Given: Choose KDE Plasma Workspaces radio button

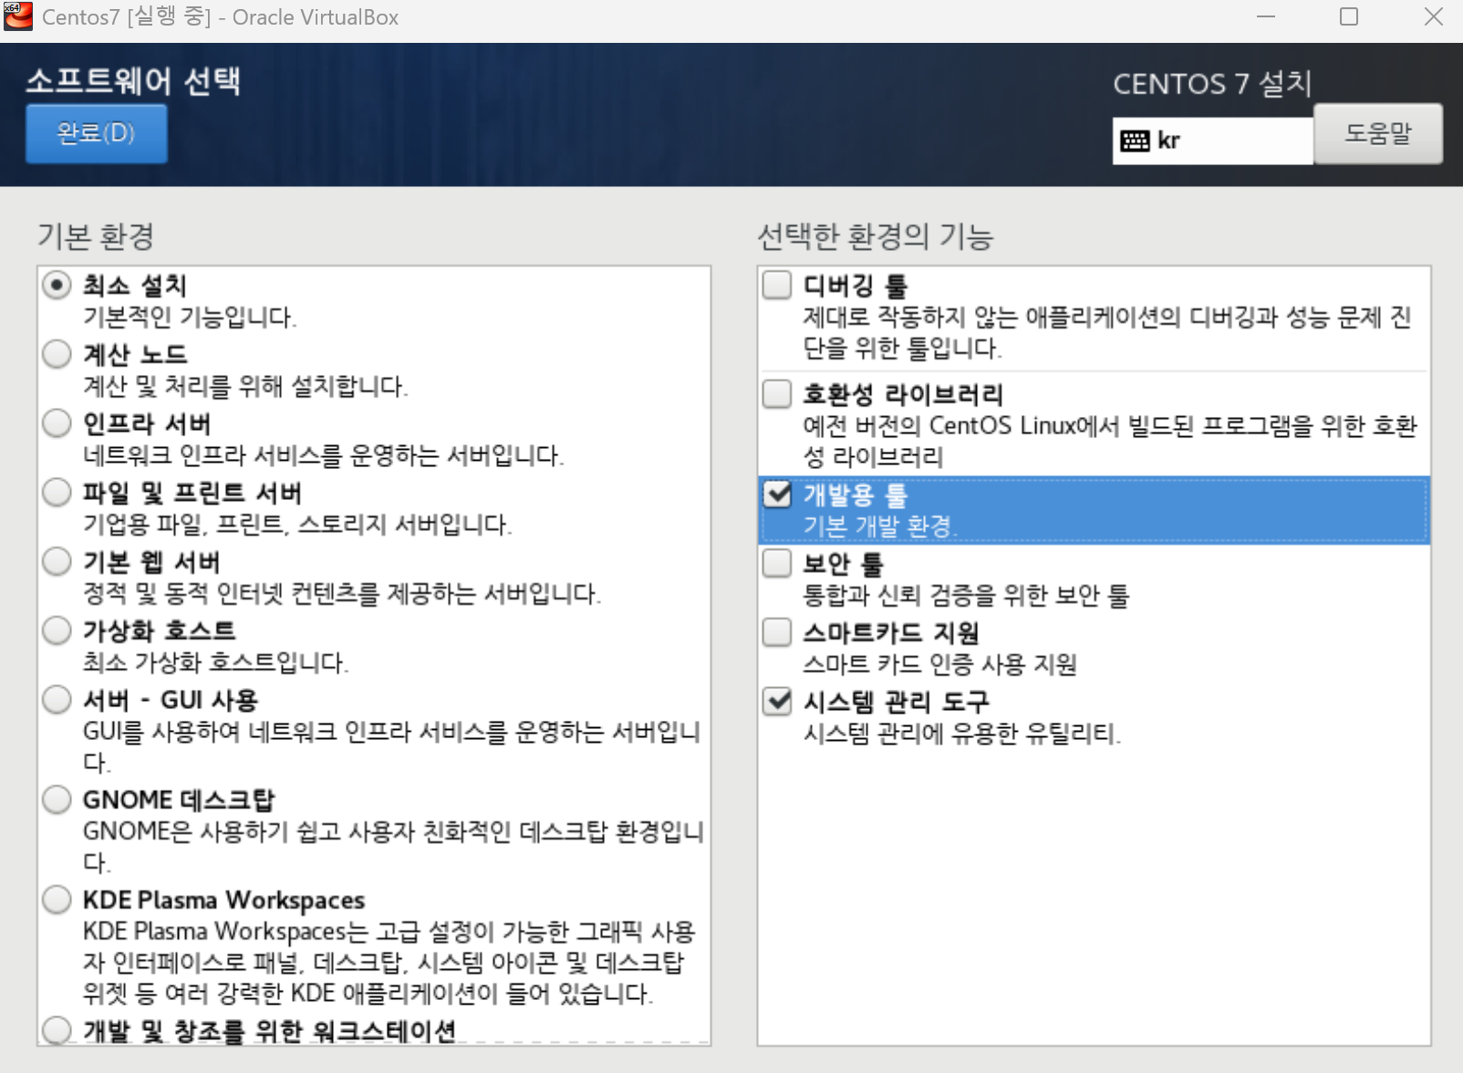Looking at the screenshot, I should (x=57, y=900).
